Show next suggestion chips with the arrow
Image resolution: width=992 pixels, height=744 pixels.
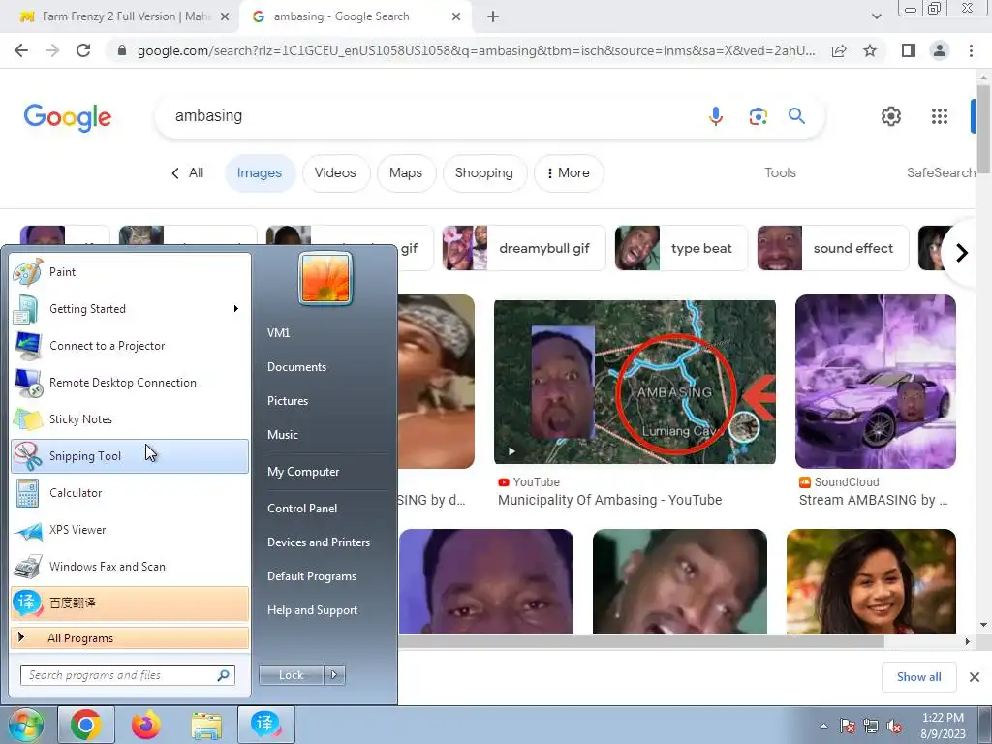[962, 253]
